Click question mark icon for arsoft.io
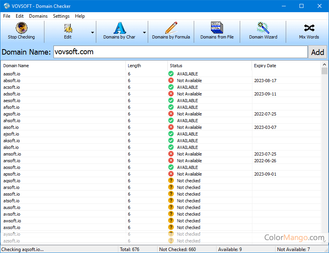The height and width of the screenshot is (253, 329). (x=171, y=187)
